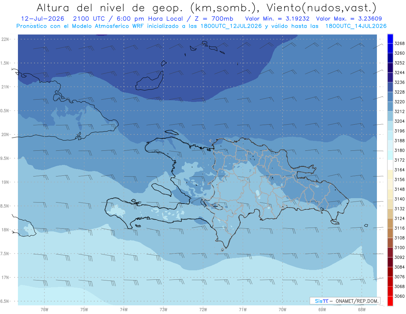406x314 pixels.
Task: Click colorbar label '3140'
Action: [x=400, y=199]
